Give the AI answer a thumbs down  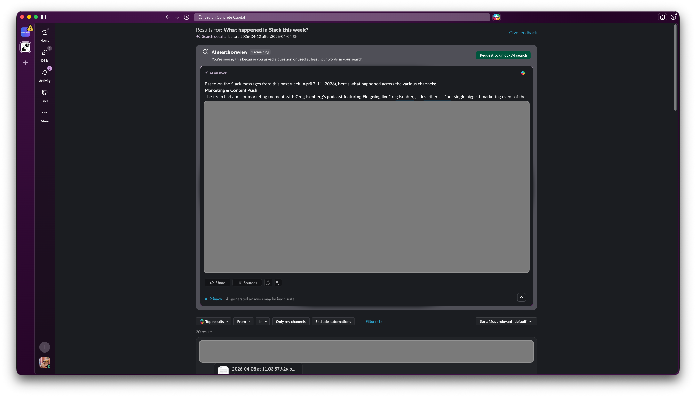pyautogui.click(x=278, y=283)
